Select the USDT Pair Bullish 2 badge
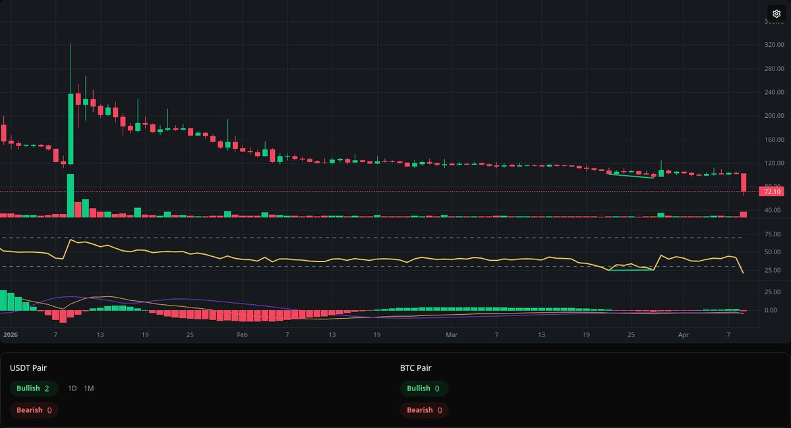The width and height of the screenshot is (791, 428). point(34,388)
